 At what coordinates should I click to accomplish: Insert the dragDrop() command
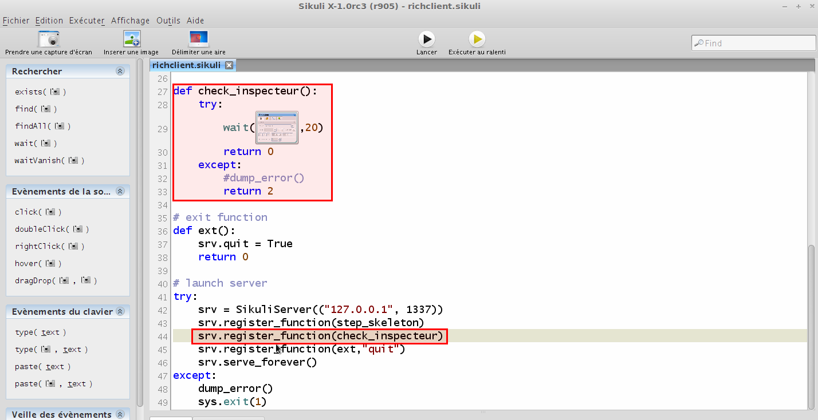[56, 281]
